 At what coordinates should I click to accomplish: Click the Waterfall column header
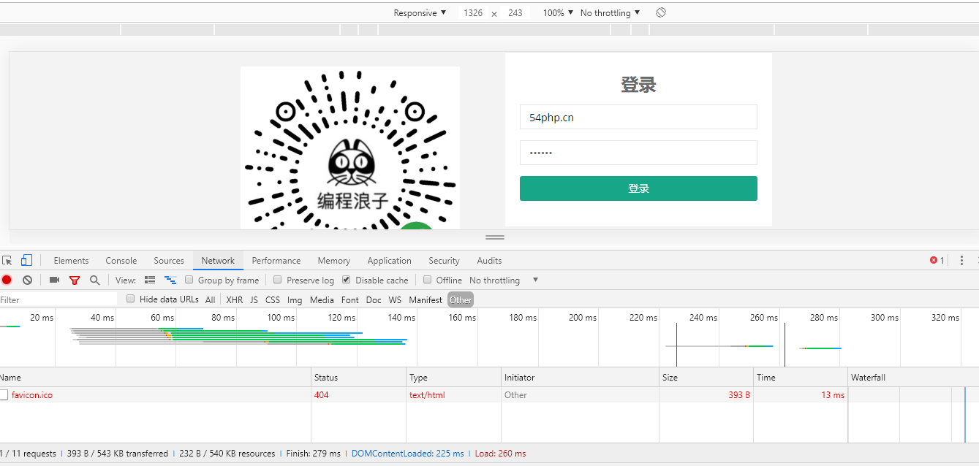point(913,378)
